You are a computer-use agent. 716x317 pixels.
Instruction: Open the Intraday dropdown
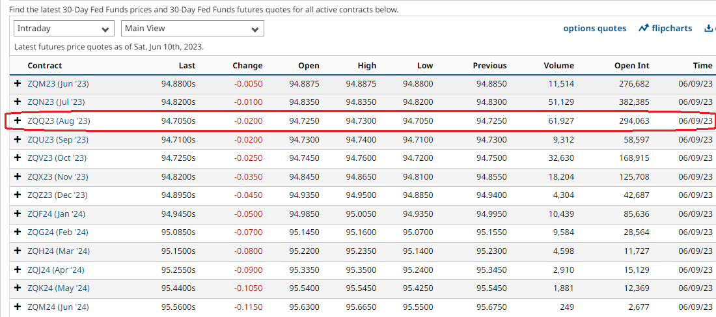[x=64, y=29]
